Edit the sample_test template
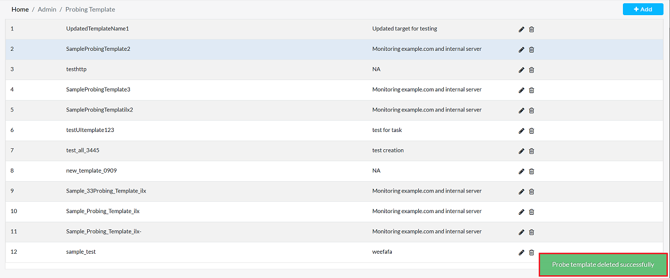The height and width of the screenshot is (278, 670). (521, 253)
